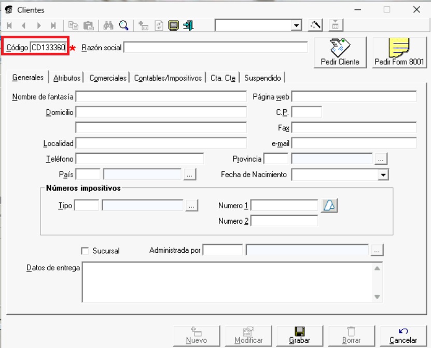The image size is (431, 348).
Task: Open the Provincia lookup ellipsis button
Action: point(381,159)
